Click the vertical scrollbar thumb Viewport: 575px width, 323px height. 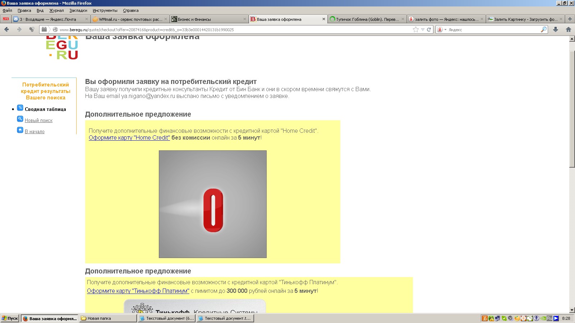coord(572,109)
